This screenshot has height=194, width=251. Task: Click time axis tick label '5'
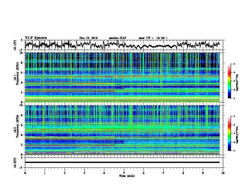124,173
